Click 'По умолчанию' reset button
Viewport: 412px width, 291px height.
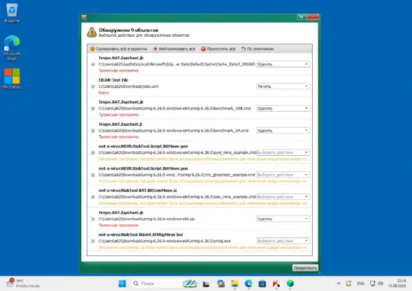point(257,49)
